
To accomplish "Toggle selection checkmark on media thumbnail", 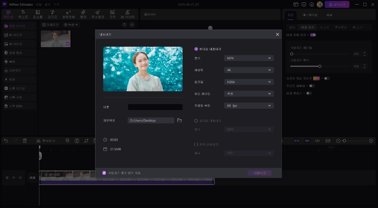I will pyautogui.click(x=68, y=44).
